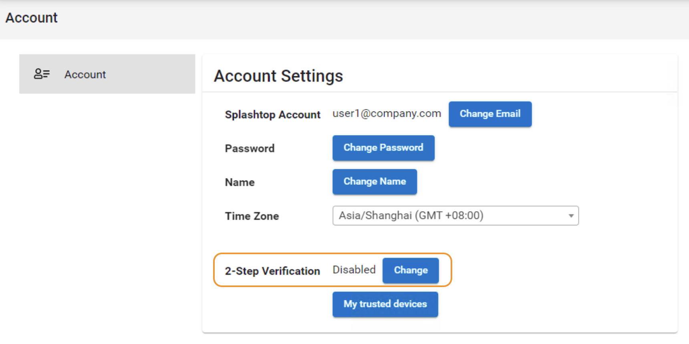Click the user1@company.com email text
Screen dimensions: 689x344
387,113
